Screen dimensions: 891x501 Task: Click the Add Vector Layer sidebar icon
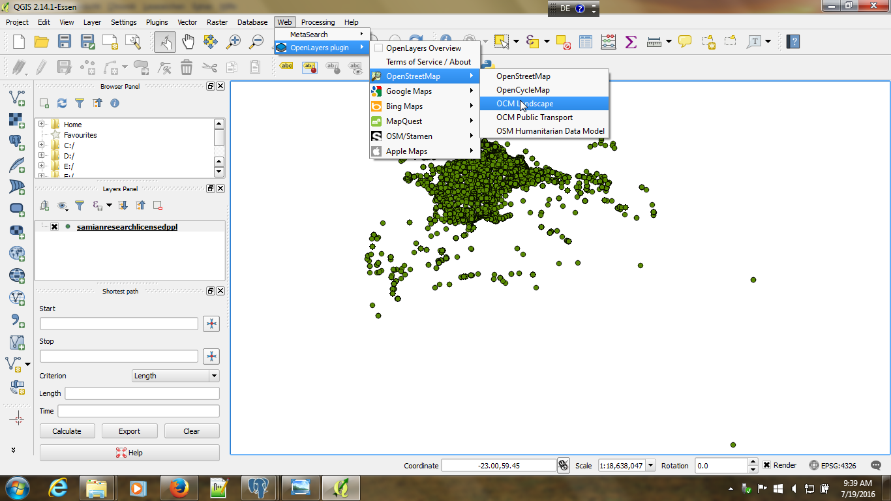point(17,98)
